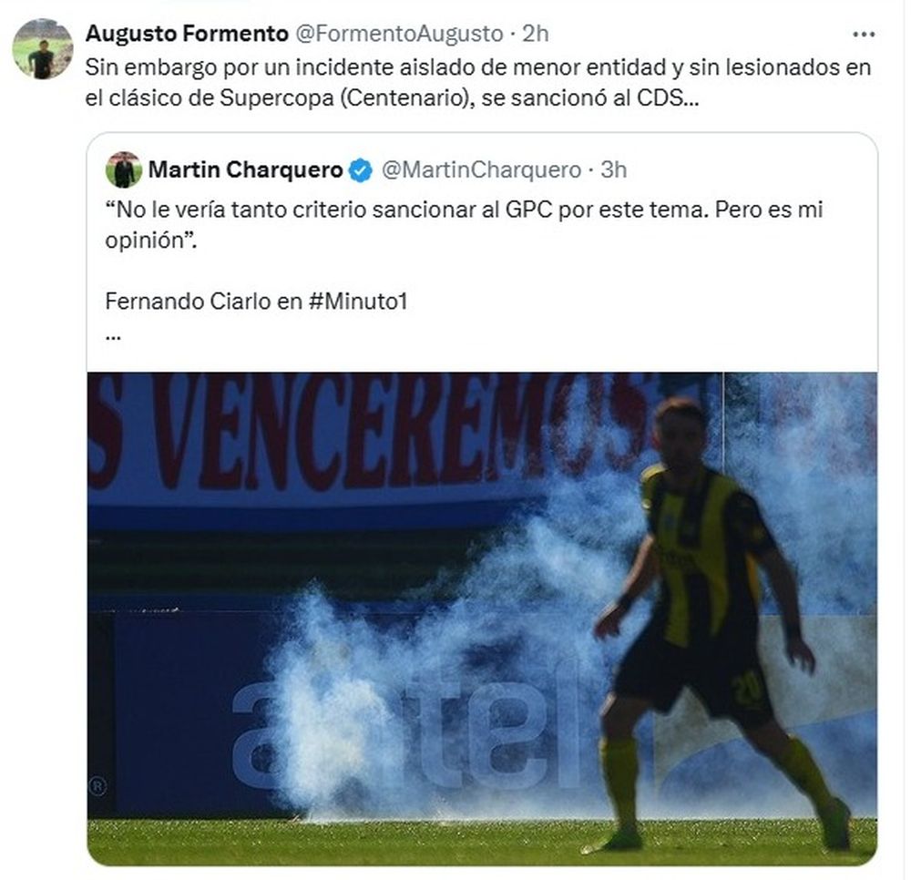Open the @FormentoAugusto handle
Image resolution: width=911 pixels, height=880 pixels.
tap(399, 34)
